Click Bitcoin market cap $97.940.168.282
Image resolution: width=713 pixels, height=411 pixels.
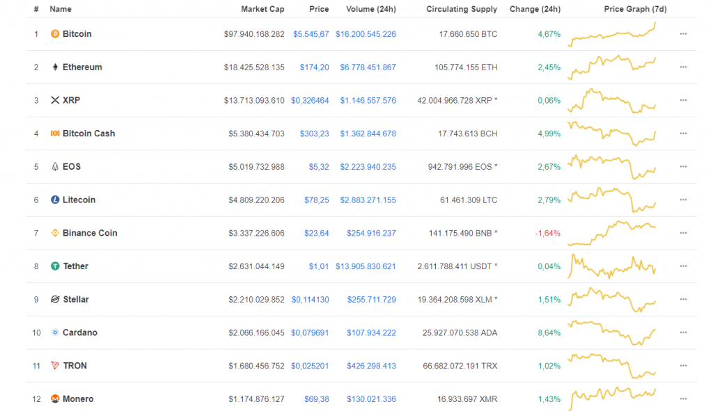pos(254,34)
